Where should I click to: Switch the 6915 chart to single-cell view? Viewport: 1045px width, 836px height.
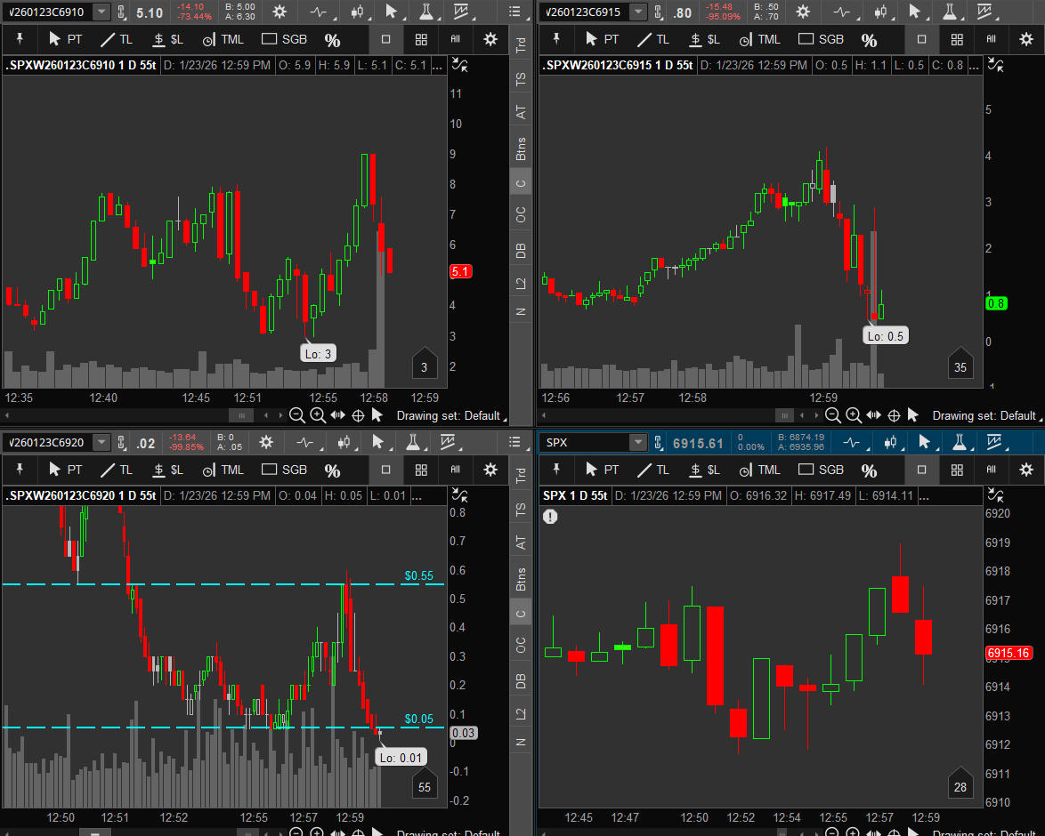pyautogui.click(x=921, y=39)
